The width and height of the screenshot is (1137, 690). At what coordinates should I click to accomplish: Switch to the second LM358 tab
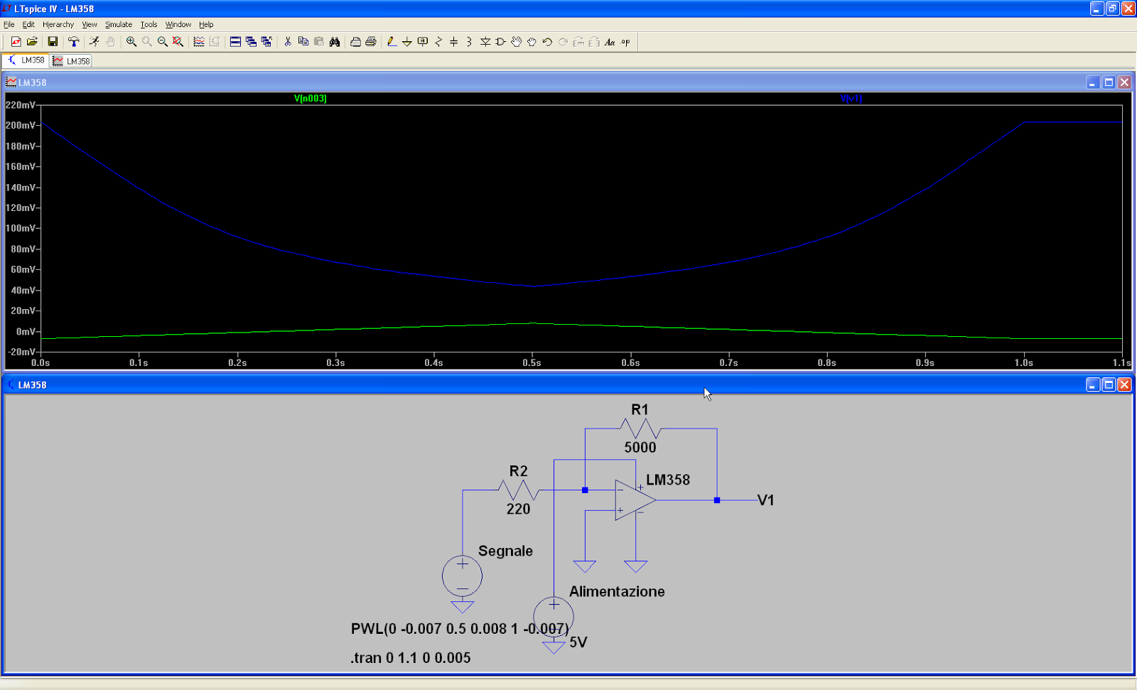coord(70,60)
